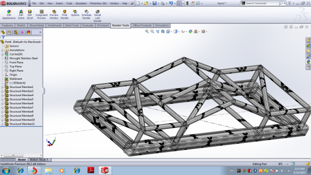Select Structural Member11 in the tree

click(22, 124)
